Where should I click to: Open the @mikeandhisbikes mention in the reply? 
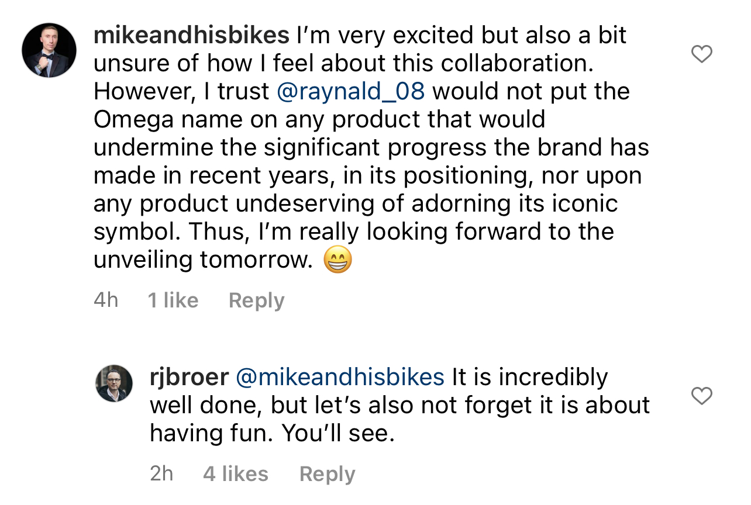(x=340, y=378)
